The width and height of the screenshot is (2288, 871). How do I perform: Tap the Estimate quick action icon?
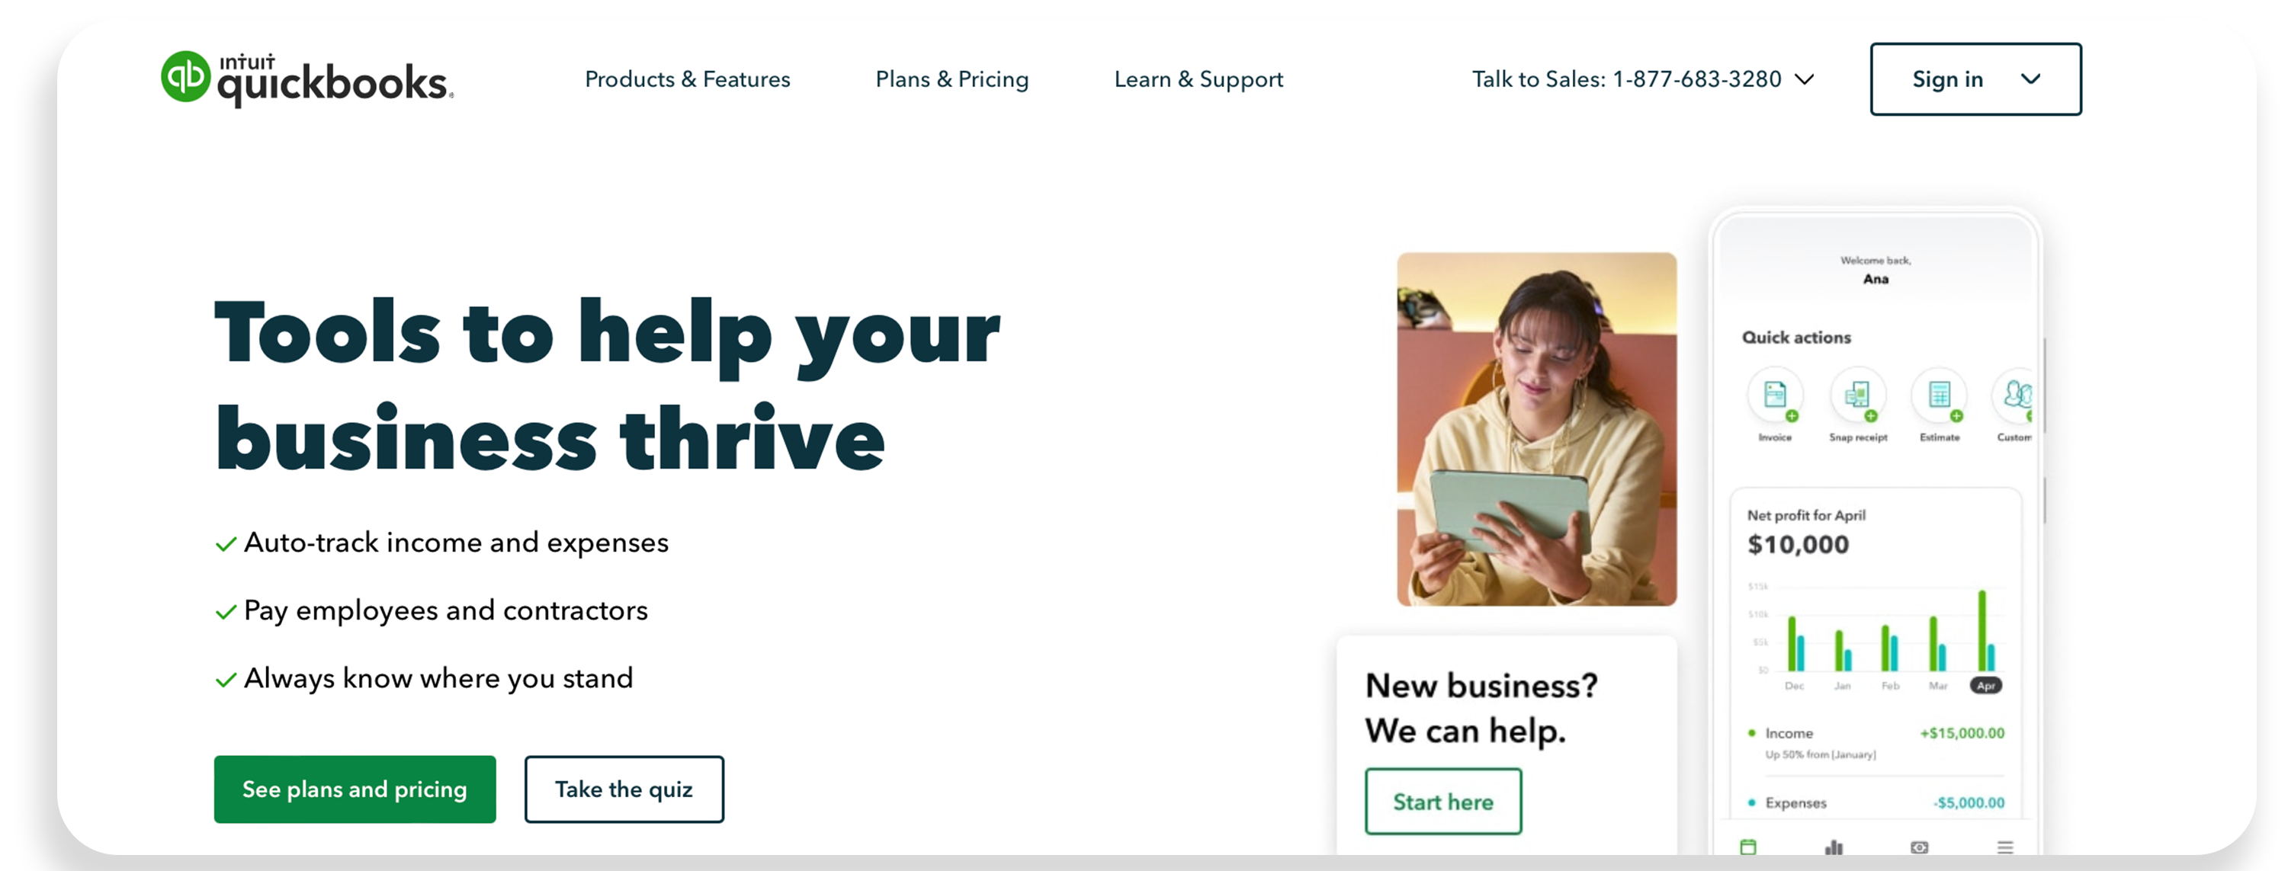(1940, 395)
